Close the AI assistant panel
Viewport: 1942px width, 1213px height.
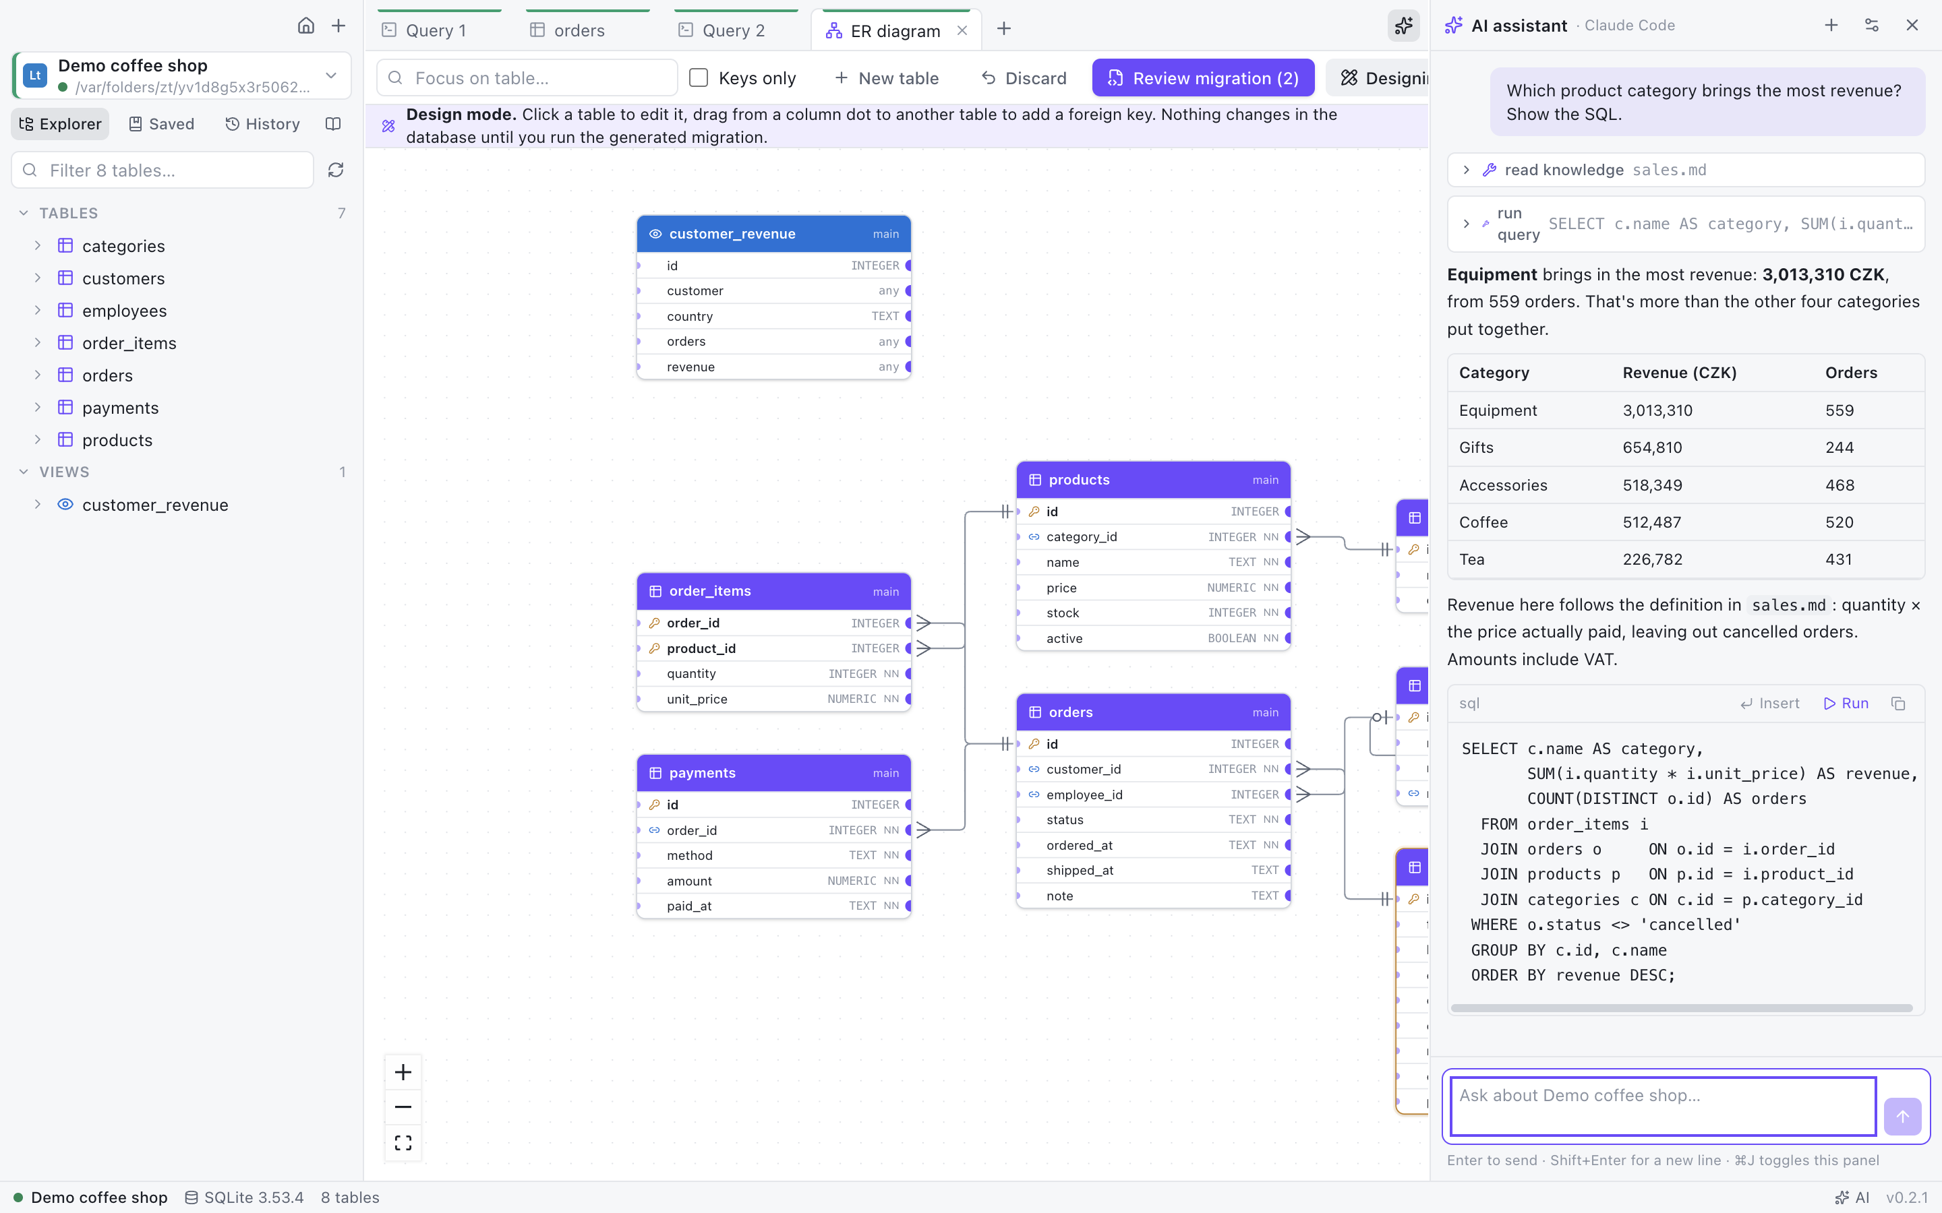coord(1912,25)
